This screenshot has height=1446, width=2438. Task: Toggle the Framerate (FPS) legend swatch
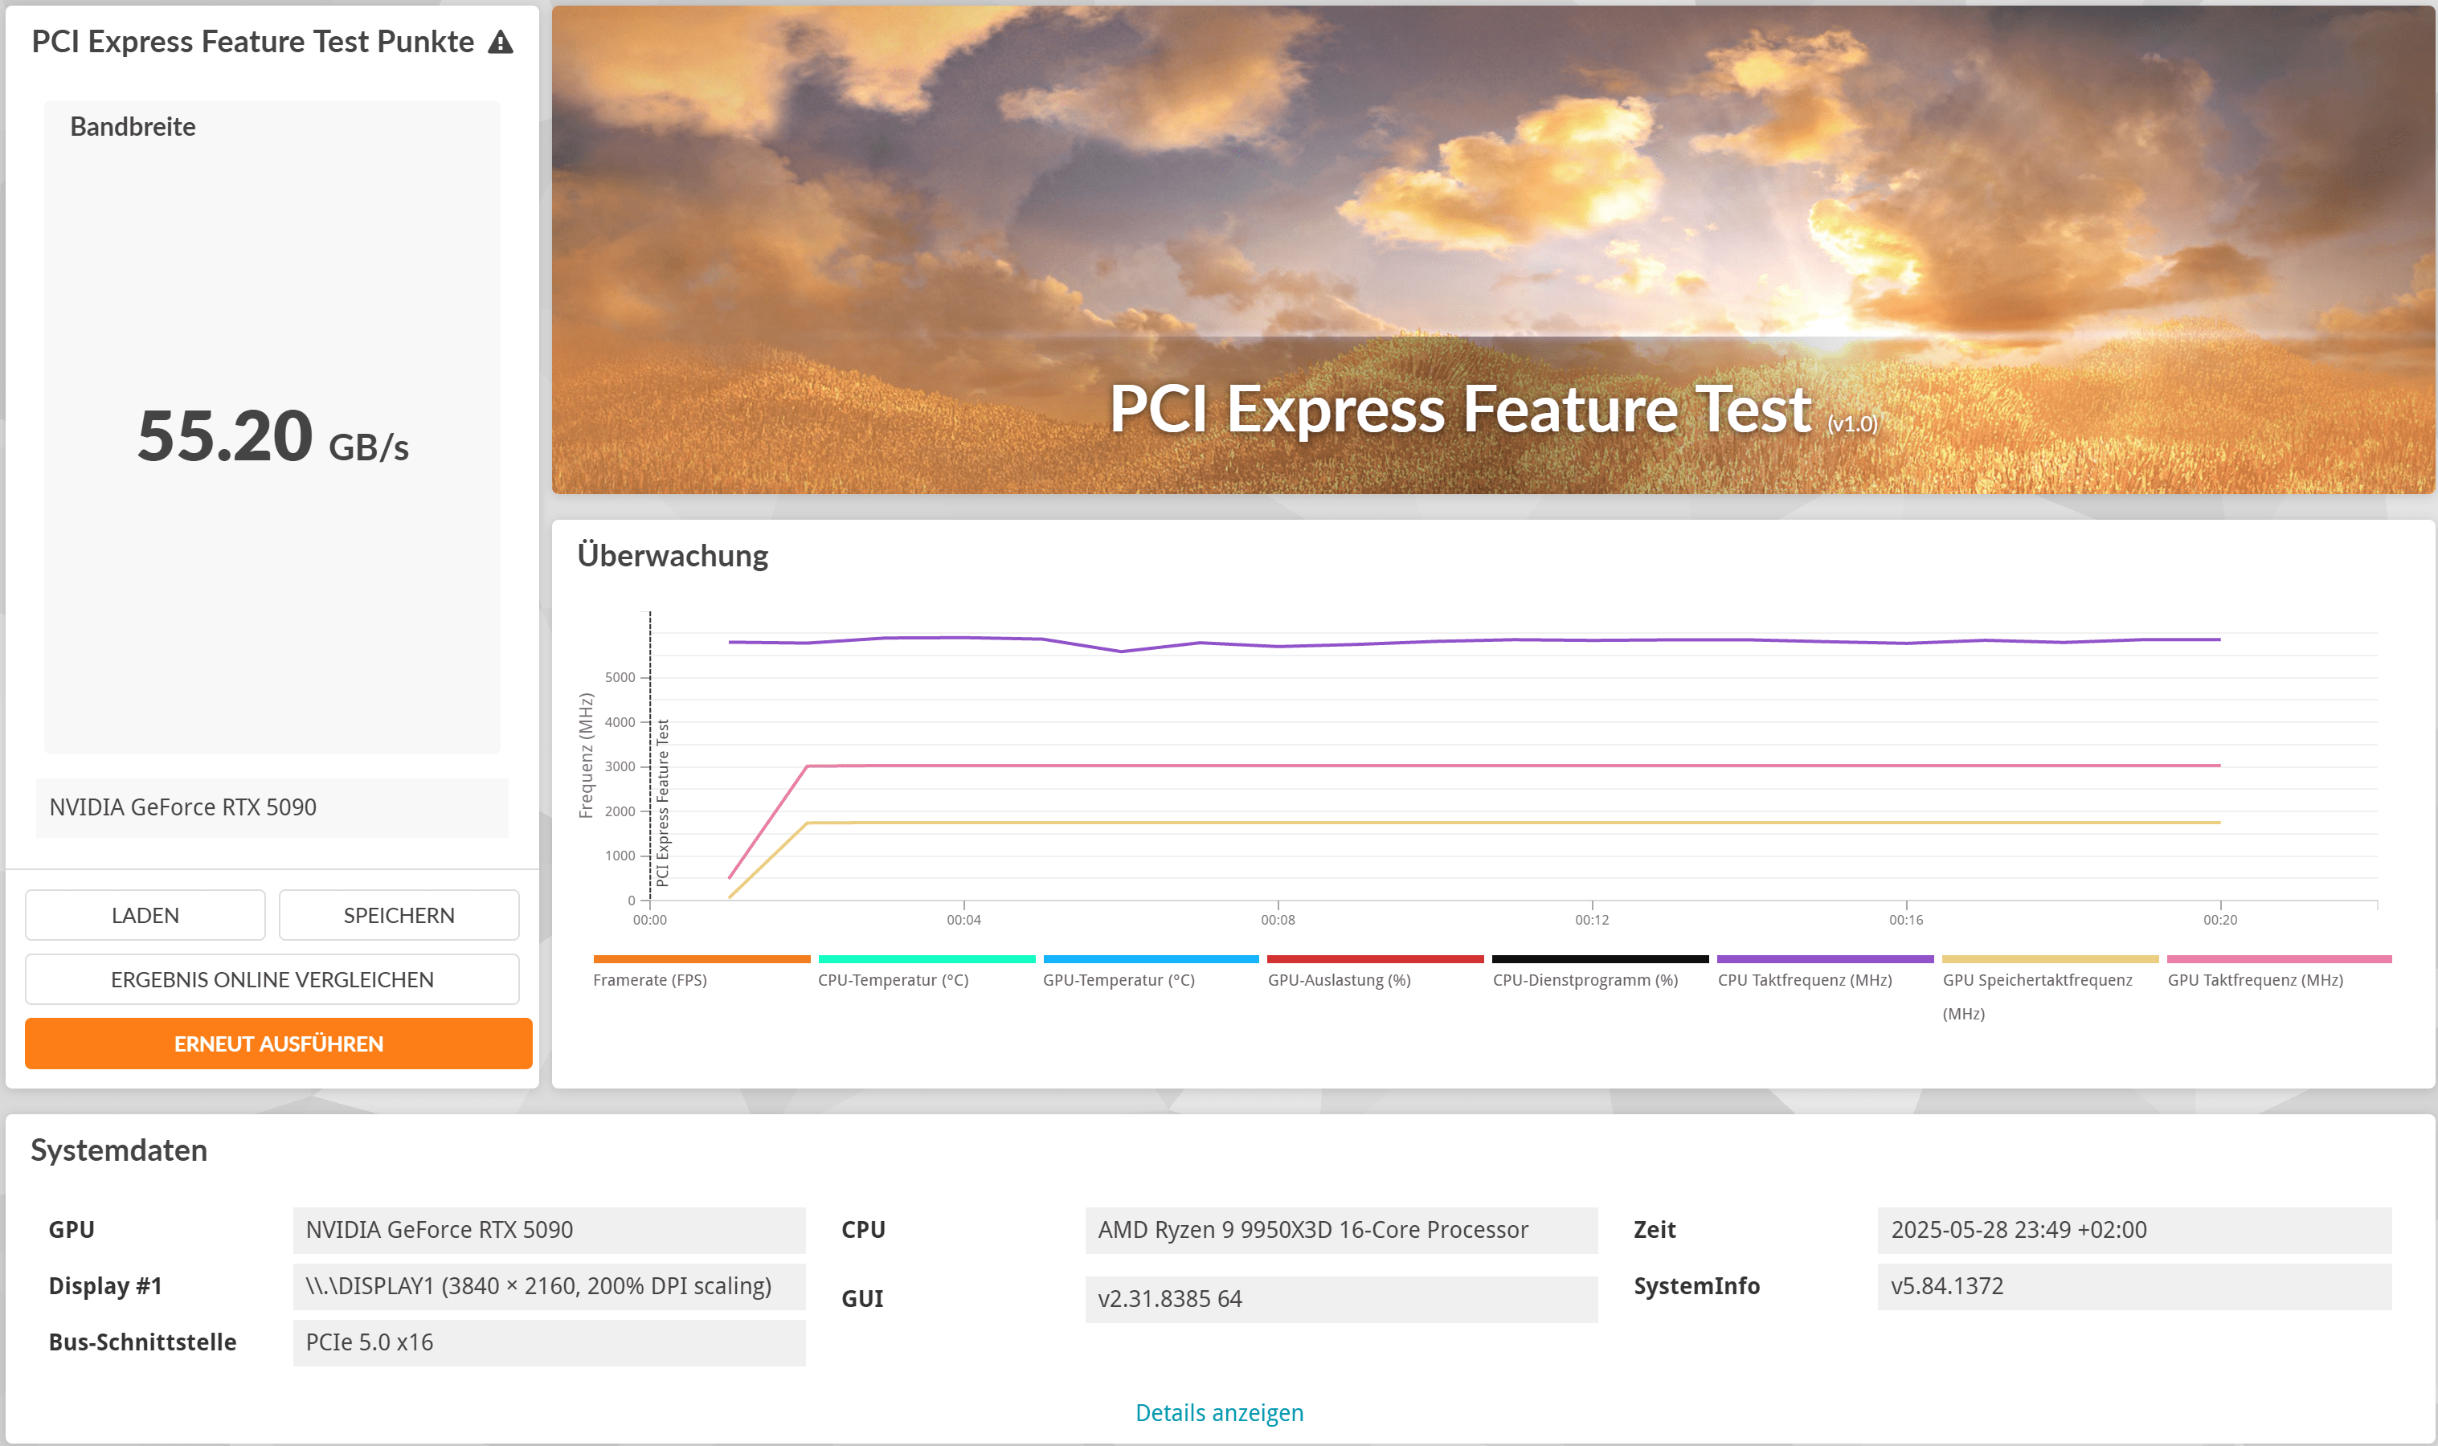(701, 960)
